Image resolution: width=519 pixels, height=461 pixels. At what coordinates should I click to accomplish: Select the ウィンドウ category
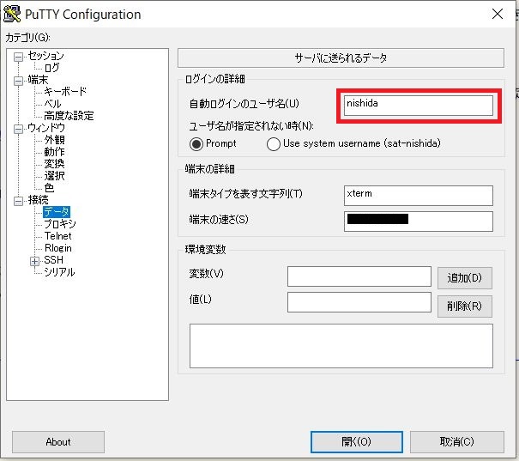click(46, 128)
